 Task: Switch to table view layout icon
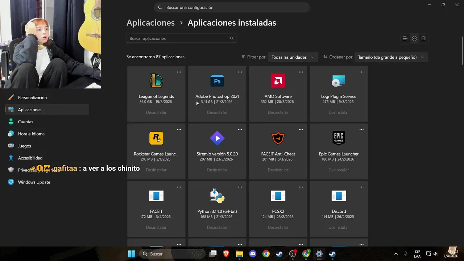(x=423, y=38)
